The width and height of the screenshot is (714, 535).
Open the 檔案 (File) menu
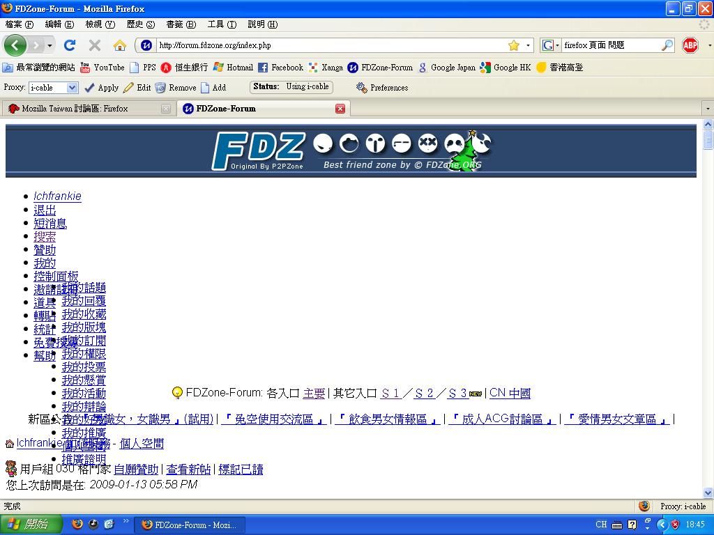tap(20, 24)
